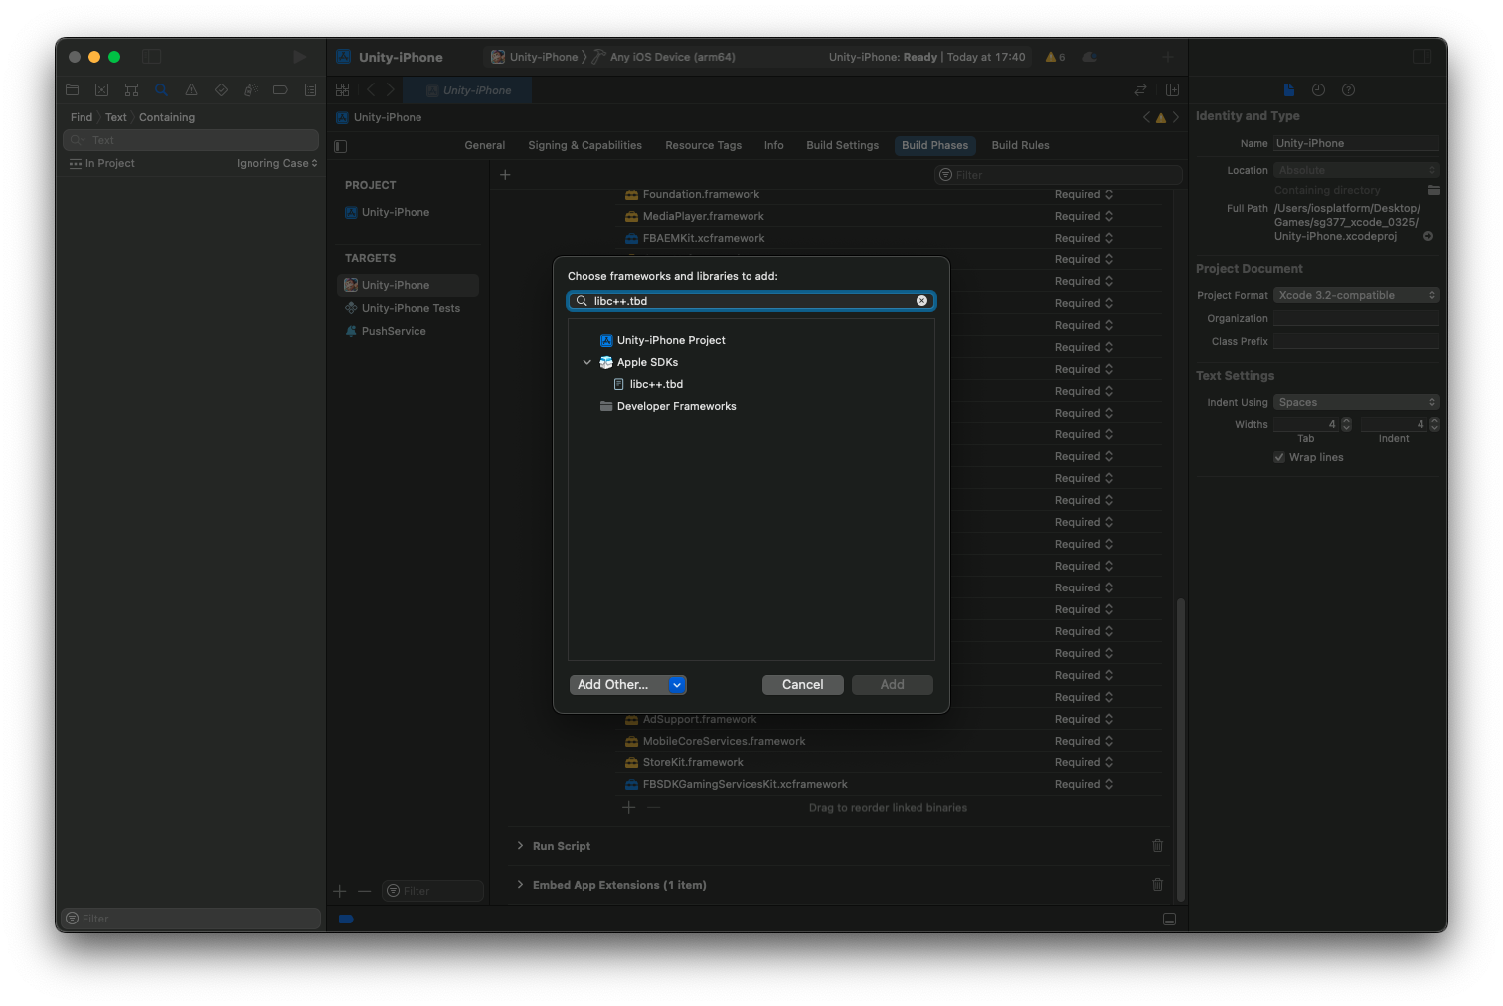
Task: Switch to the Build Settings tab
Action: (842, 145)
